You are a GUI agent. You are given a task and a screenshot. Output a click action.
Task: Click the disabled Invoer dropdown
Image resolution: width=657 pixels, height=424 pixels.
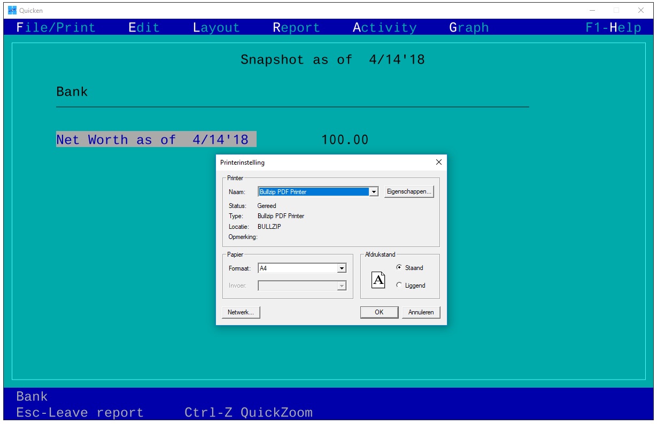(x=302, y=286)
